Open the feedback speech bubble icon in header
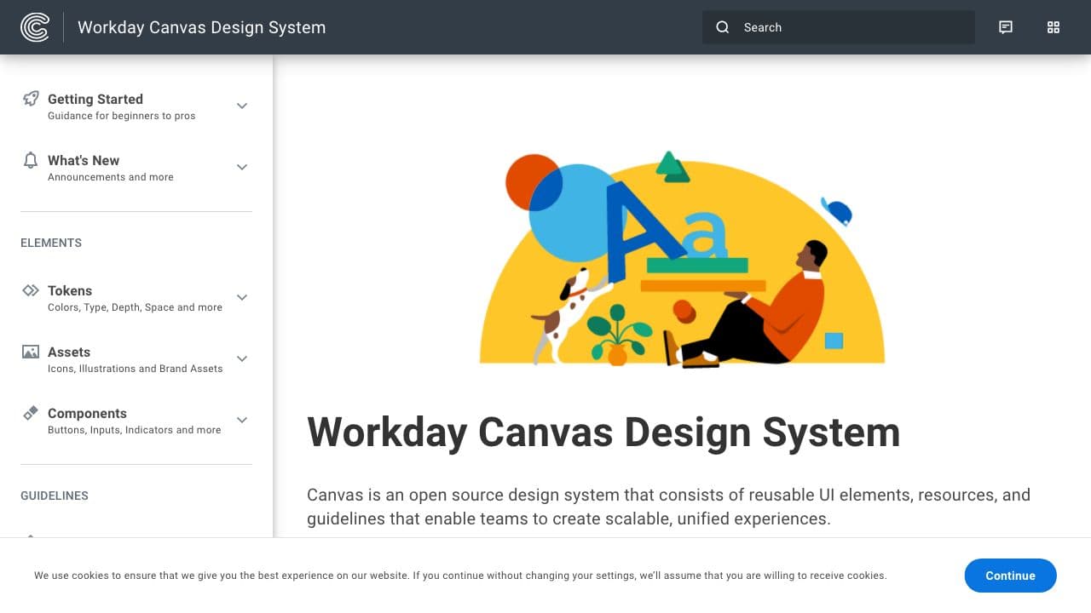The width and height of the screenshot is (1091, 613). 1006,27
